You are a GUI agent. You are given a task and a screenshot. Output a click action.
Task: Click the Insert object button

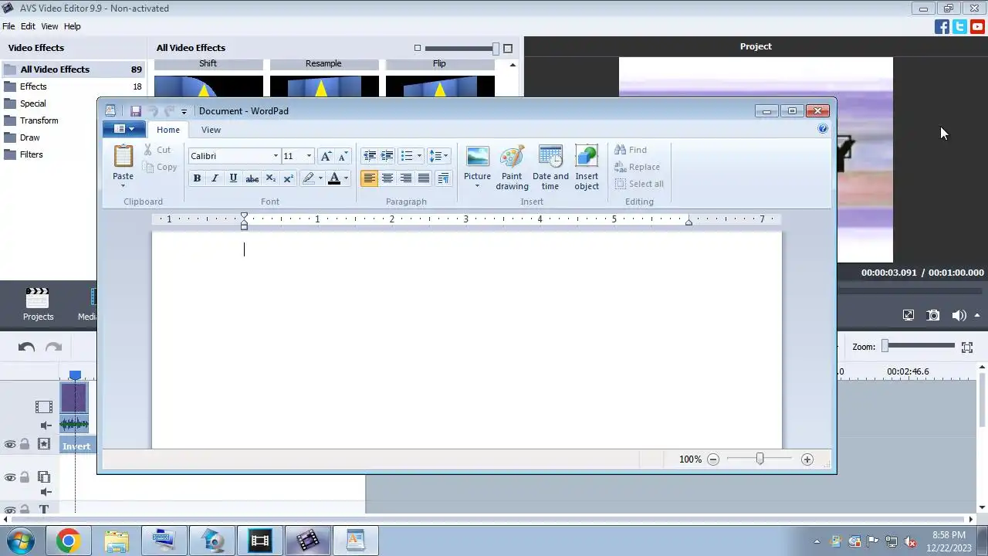coord(587,167)
